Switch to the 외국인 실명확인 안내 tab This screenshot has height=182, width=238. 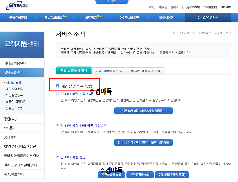(146, 70)
